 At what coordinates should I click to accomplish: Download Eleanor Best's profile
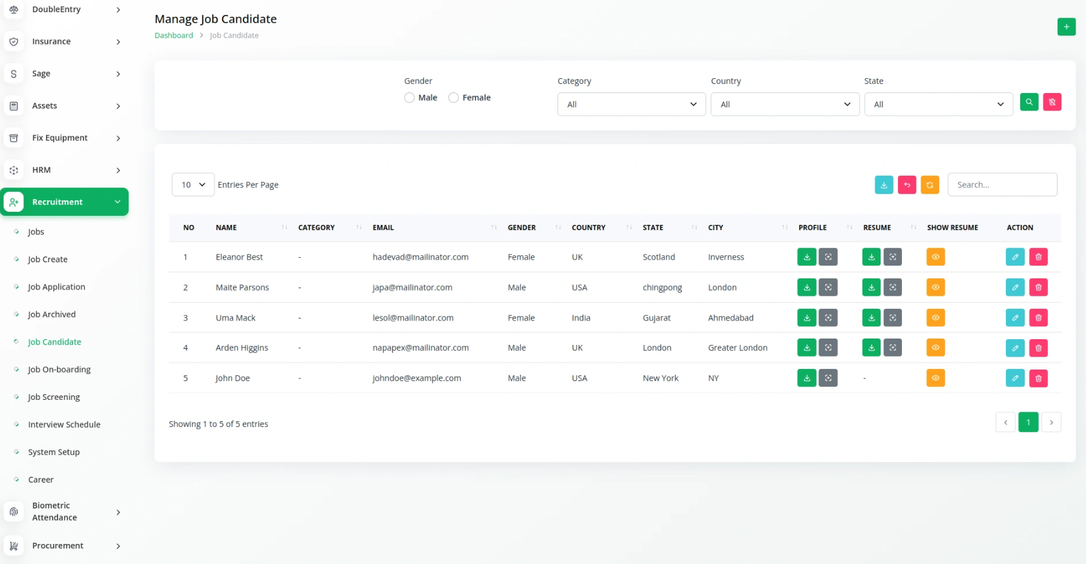[807, 257]
